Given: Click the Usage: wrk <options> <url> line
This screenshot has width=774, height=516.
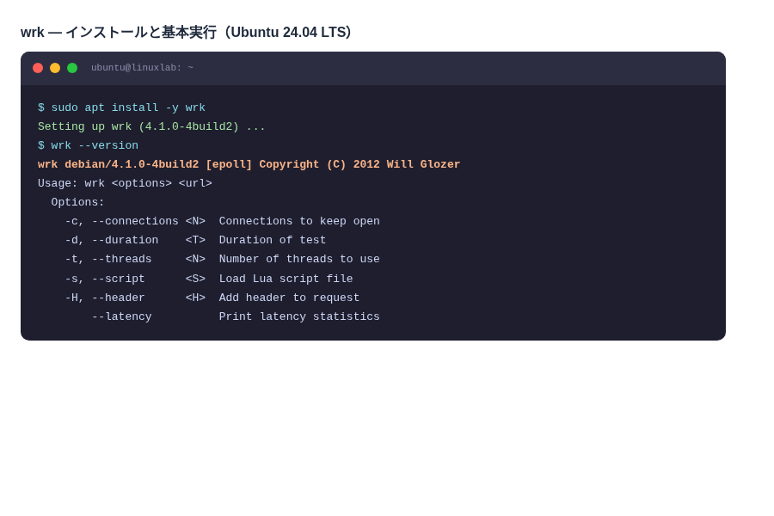Looking at the screenshot, I should click(x=125, y=183).
